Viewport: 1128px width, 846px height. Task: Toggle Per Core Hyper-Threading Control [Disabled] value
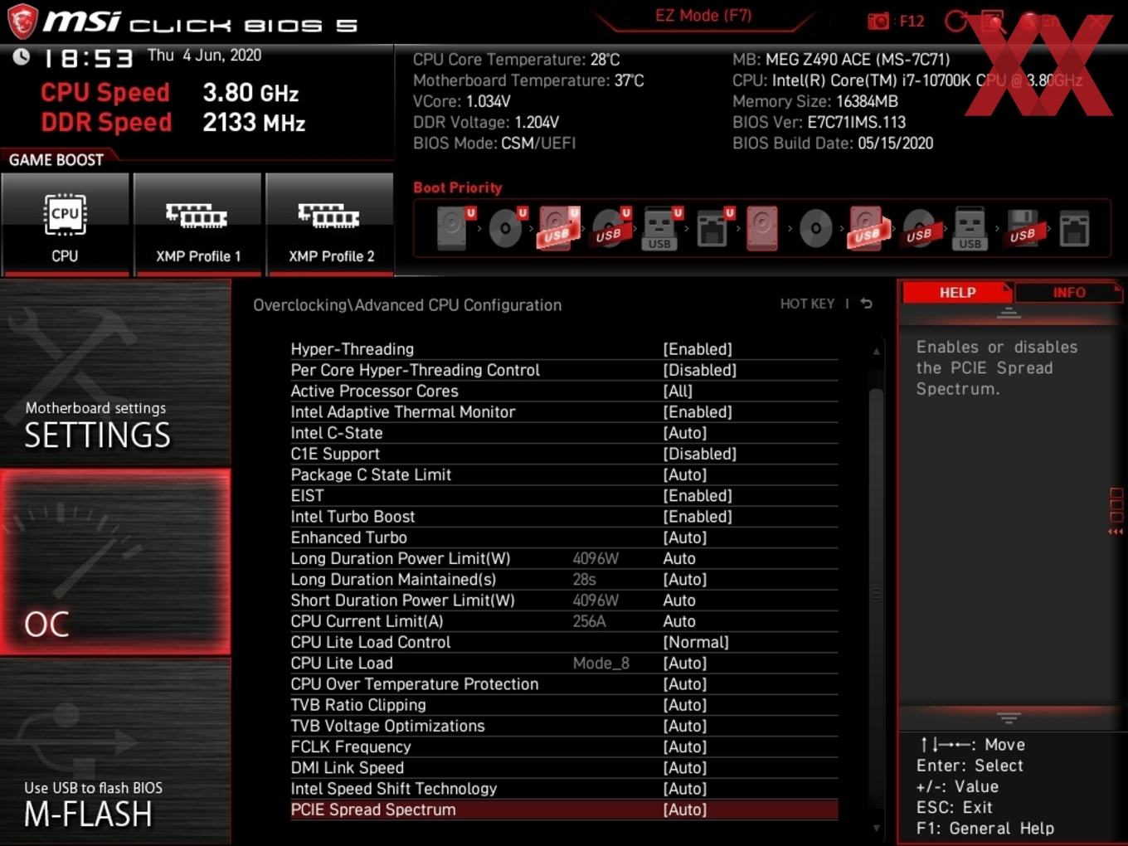(x=699, y=370)
